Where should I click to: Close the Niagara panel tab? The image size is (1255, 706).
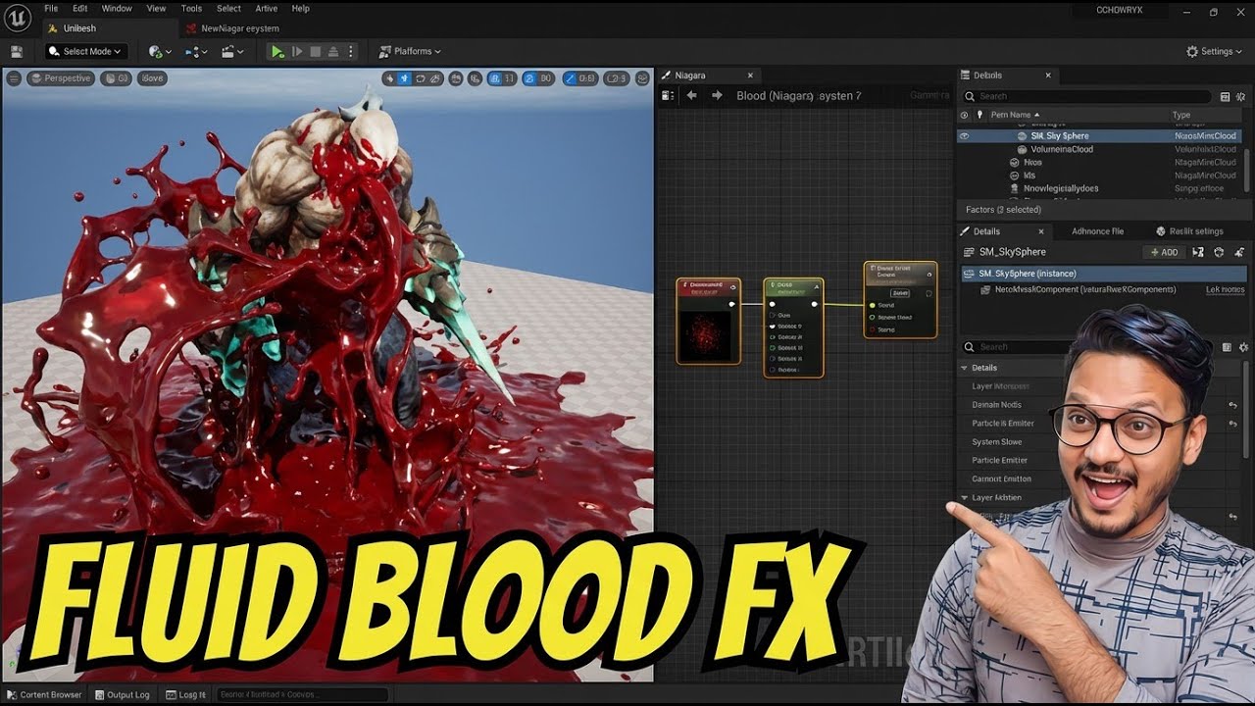[750, 76]
